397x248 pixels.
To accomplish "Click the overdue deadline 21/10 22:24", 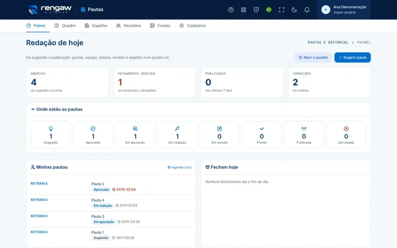I will 124,189.
